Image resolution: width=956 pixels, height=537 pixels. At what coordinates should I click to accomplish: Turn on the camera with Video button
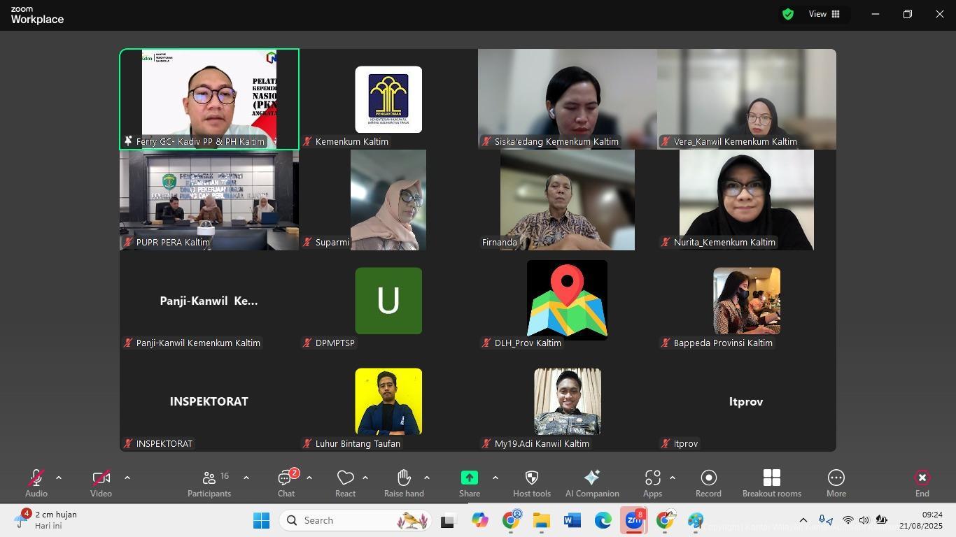pos(101,483)
